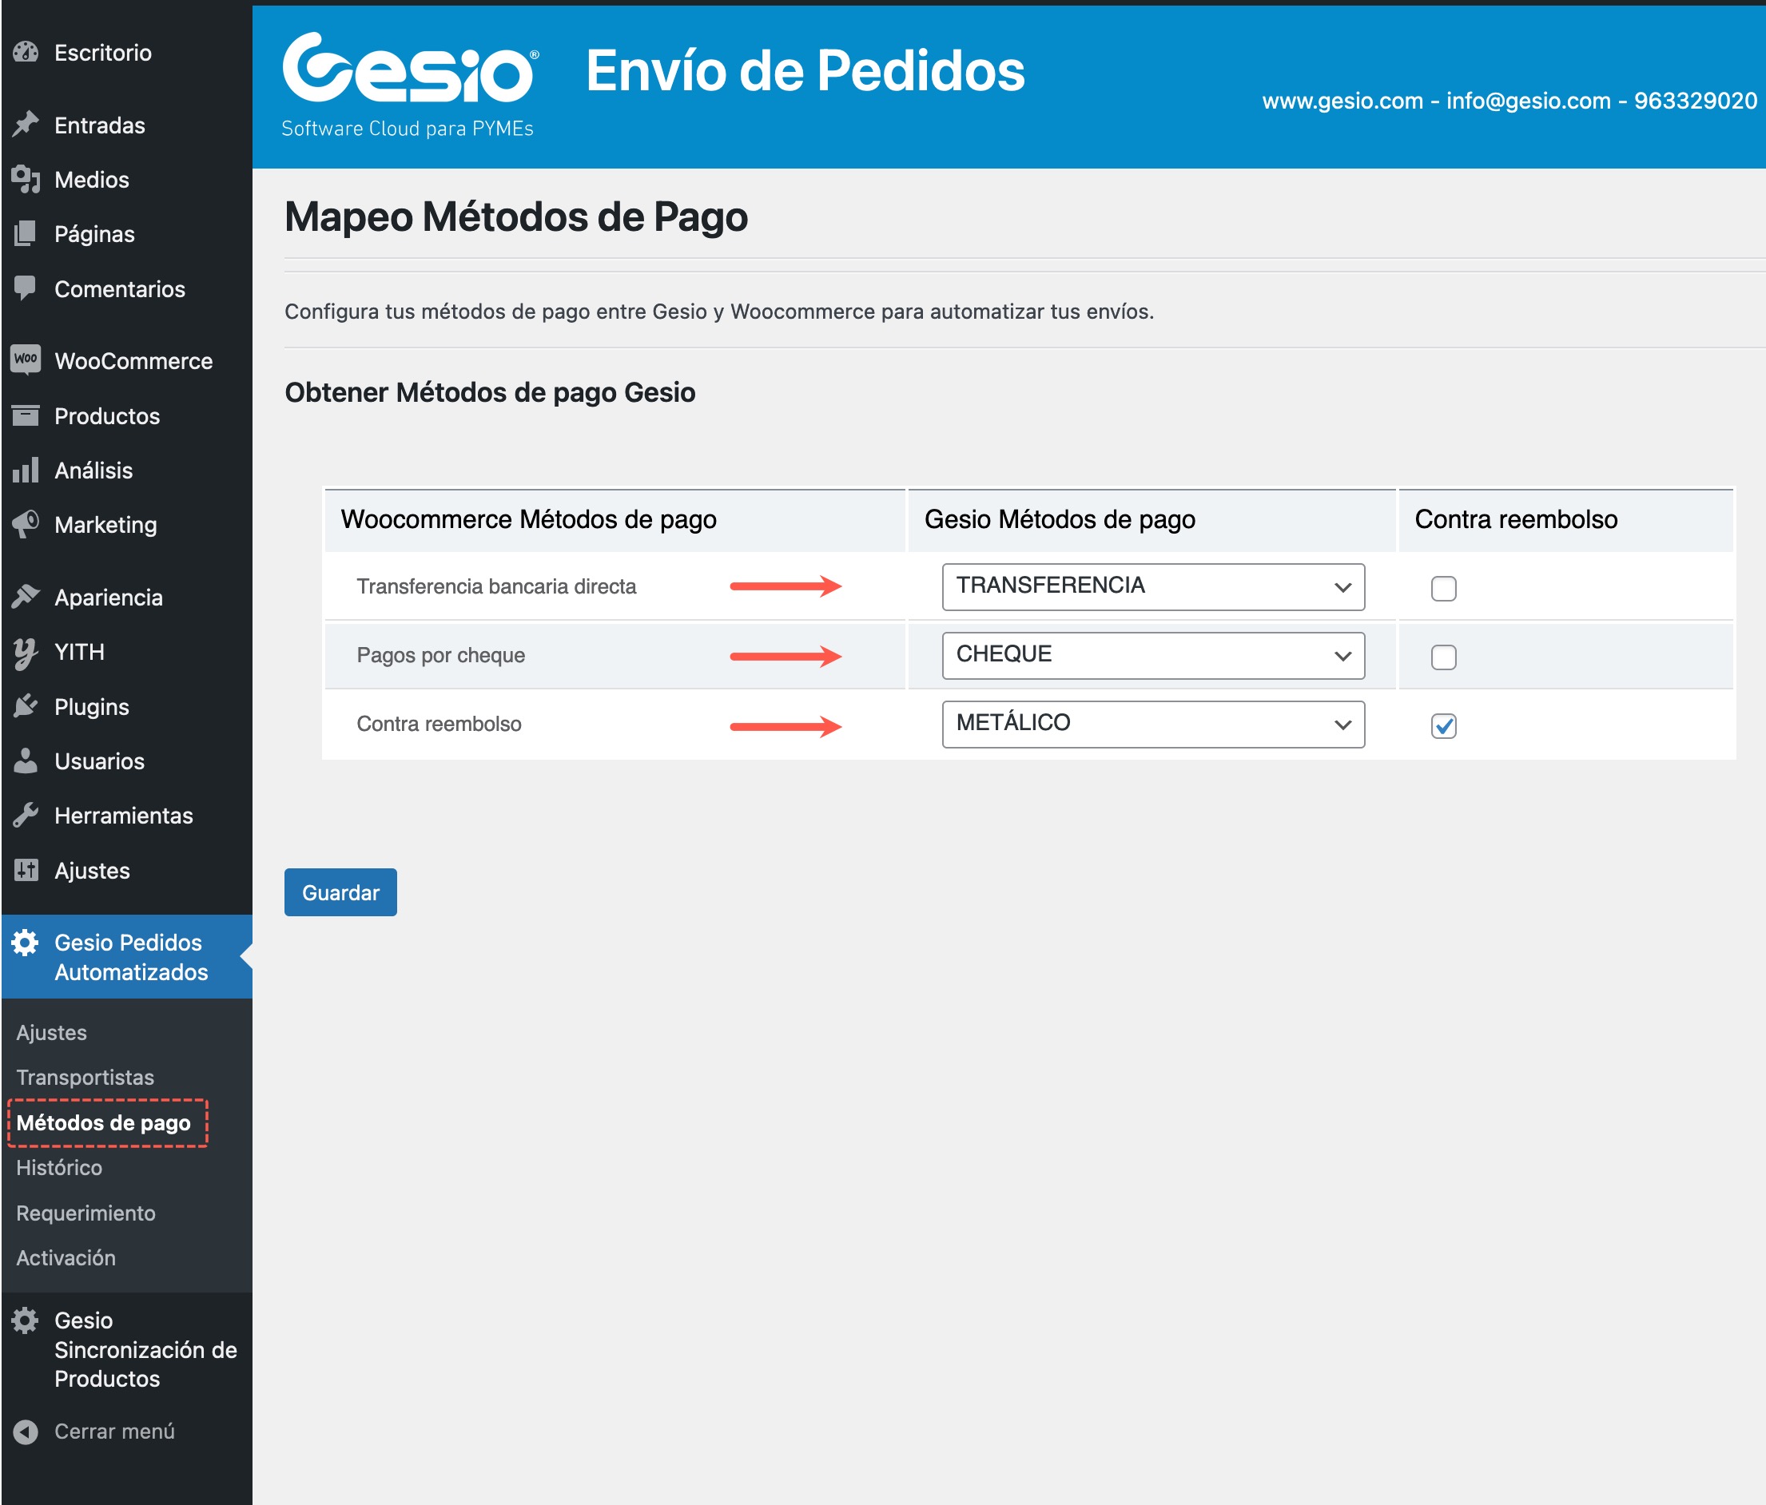Click Cerrar menú text
The image size is (1766, 1505).
(114, 1432)
